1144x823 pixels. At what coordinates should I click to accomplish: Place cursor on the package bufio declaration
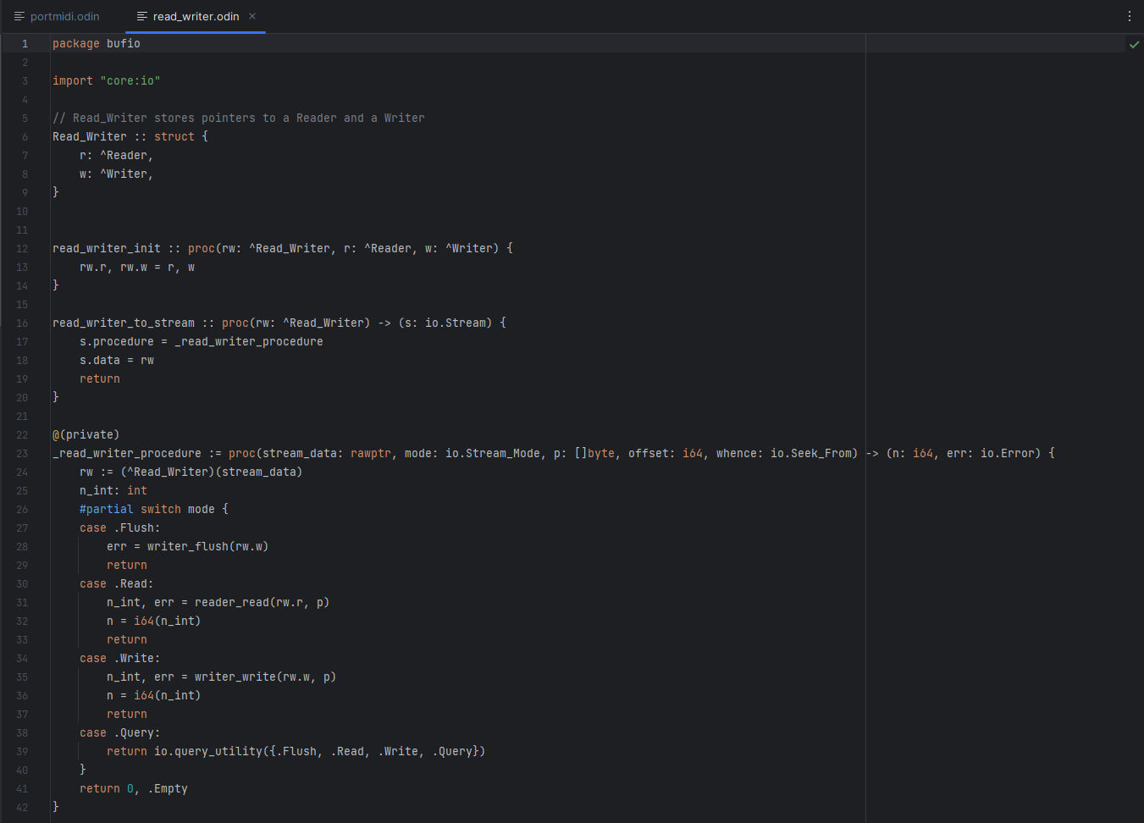96,44
